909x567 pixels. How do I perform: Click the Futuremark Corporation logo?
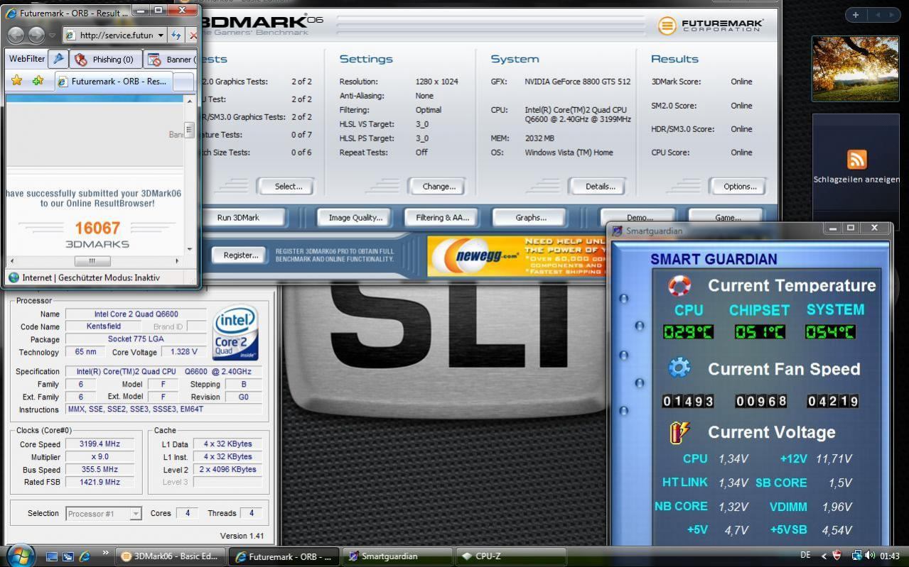(711, 26)
